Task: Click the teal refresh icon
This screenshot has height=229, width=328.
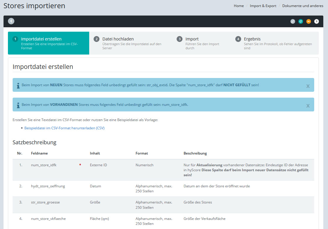Action: (x=300, y=21)
